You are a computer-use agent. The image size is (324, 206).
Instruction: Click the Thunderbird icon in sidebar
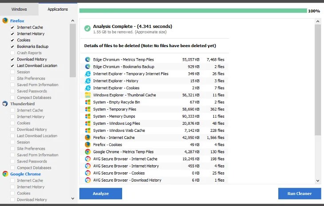[5, 104]
